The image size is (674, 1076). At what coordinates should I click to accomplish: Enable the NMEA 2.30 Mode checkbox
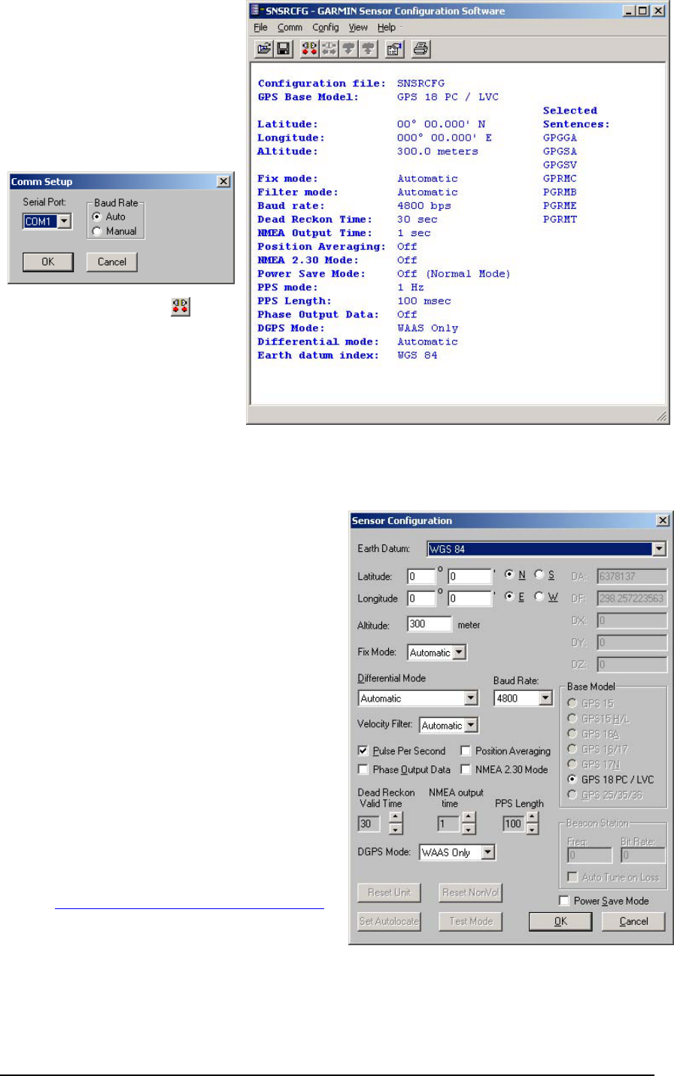[466, 769]
